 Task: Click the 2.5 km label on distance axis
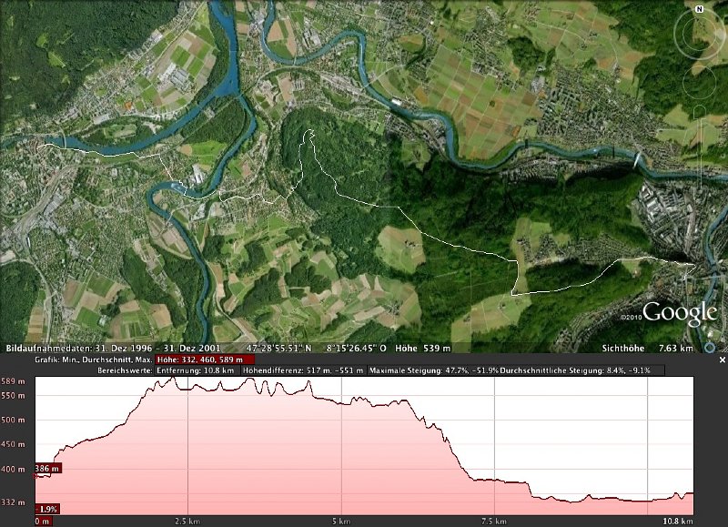click(187, 522)
